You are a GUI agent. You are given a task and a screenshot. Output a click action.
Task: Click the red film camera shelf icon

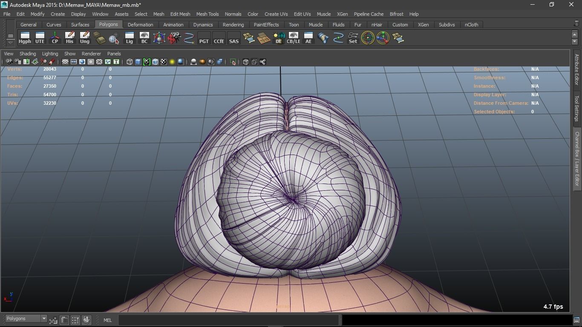click(174, 38)
